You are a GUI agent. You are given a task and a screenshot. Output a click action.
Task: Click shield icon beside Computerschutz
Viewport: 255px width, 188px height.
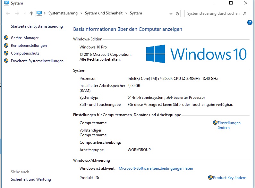6,53
